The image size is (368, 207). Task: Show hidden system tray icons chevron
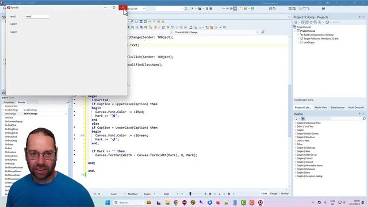(x=313, y=202)
